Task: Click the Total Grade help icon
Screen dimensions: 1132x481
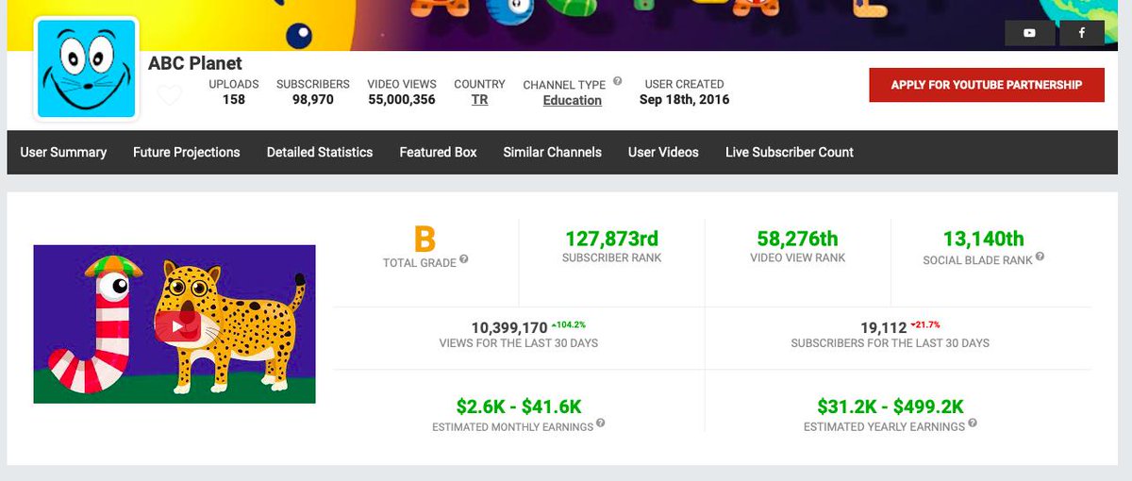Action: click(x=464, y=260)
